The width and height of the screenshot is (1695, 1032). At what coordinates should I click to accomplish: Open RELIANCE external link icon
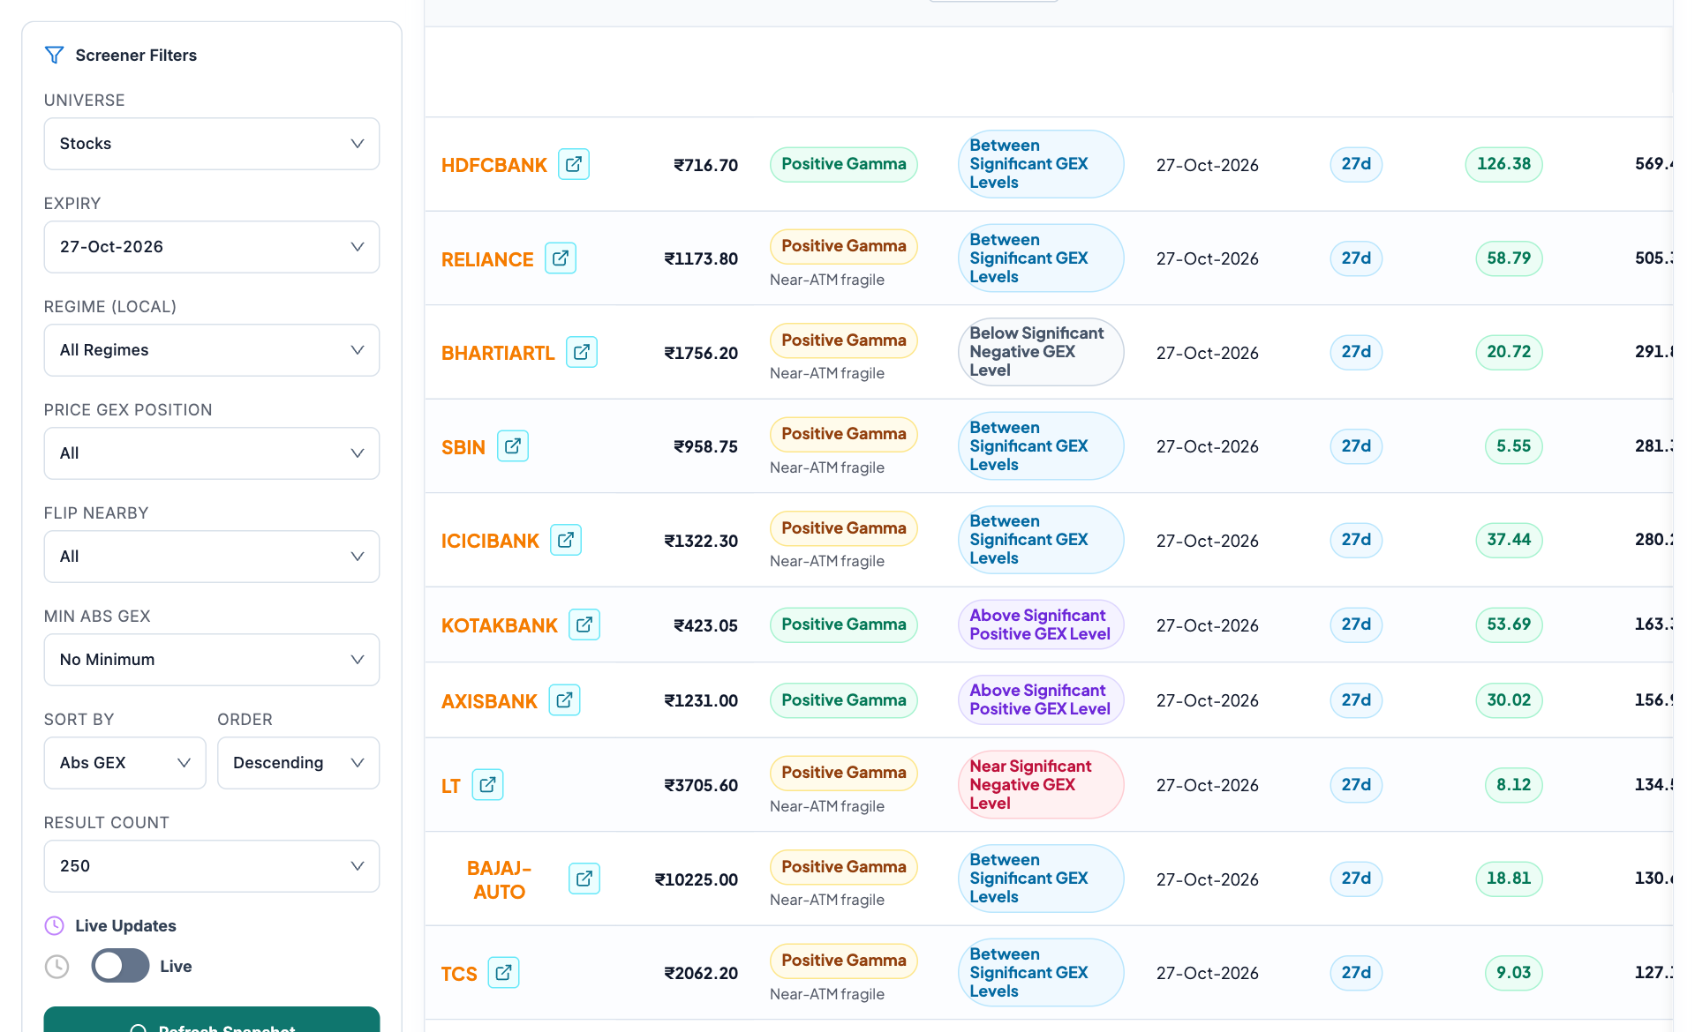point(561,258)
